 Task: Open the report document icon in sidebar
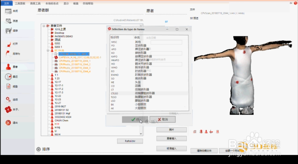(8, 86)
